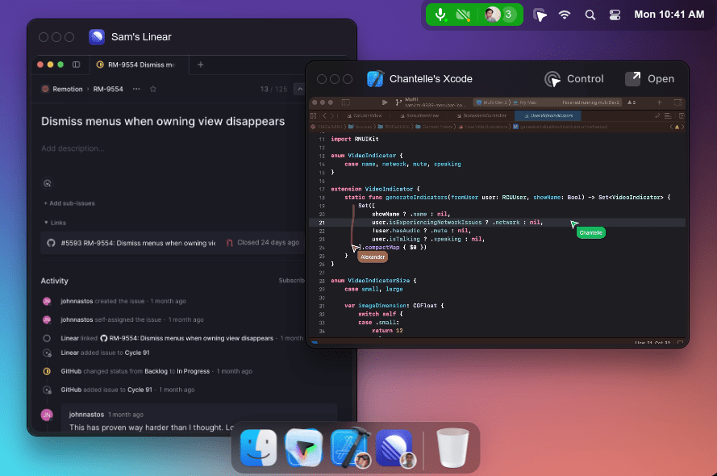Select the RM-9554 Dismiss menus tab
717x476 pixels.
click(x=140, y=65)
